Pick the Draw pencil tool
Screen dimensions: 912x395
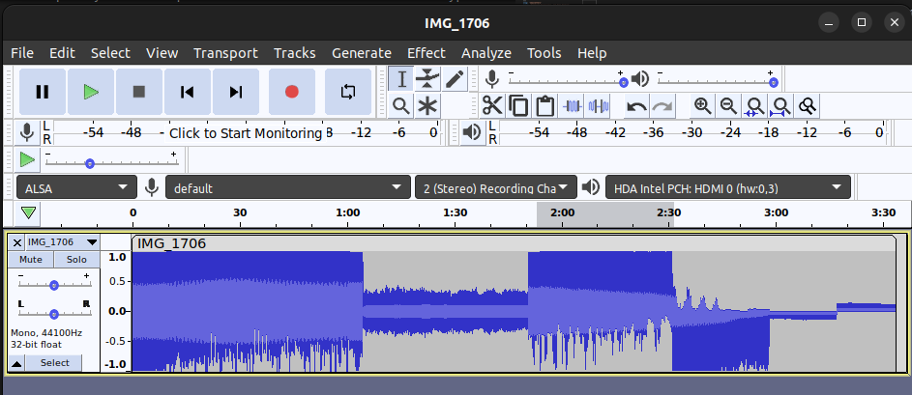pos(455,79)
